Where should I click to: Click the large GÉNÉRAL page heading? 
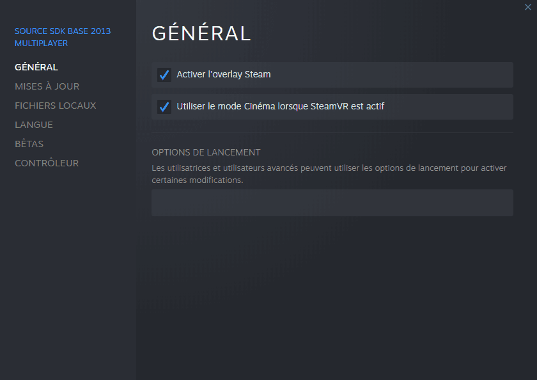[x=201, y=33]
